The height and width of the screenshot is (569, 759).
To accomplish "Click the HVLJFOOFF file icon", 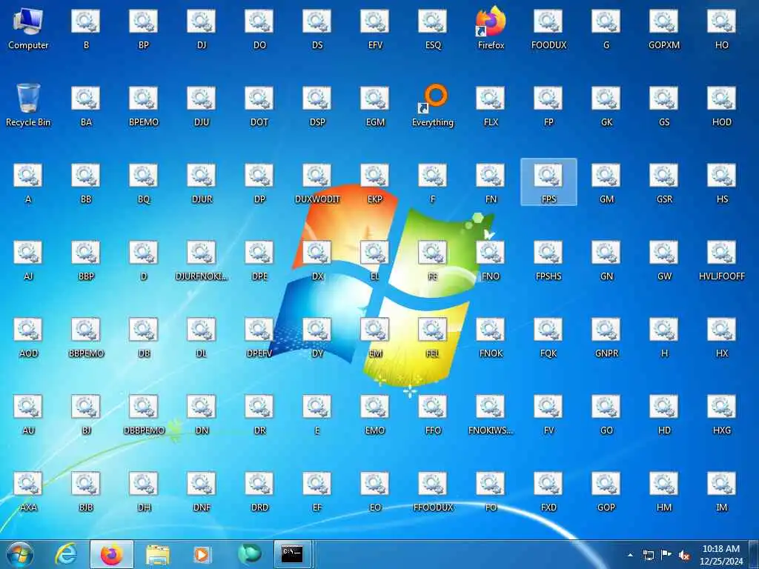I will [x=722, y=260].
